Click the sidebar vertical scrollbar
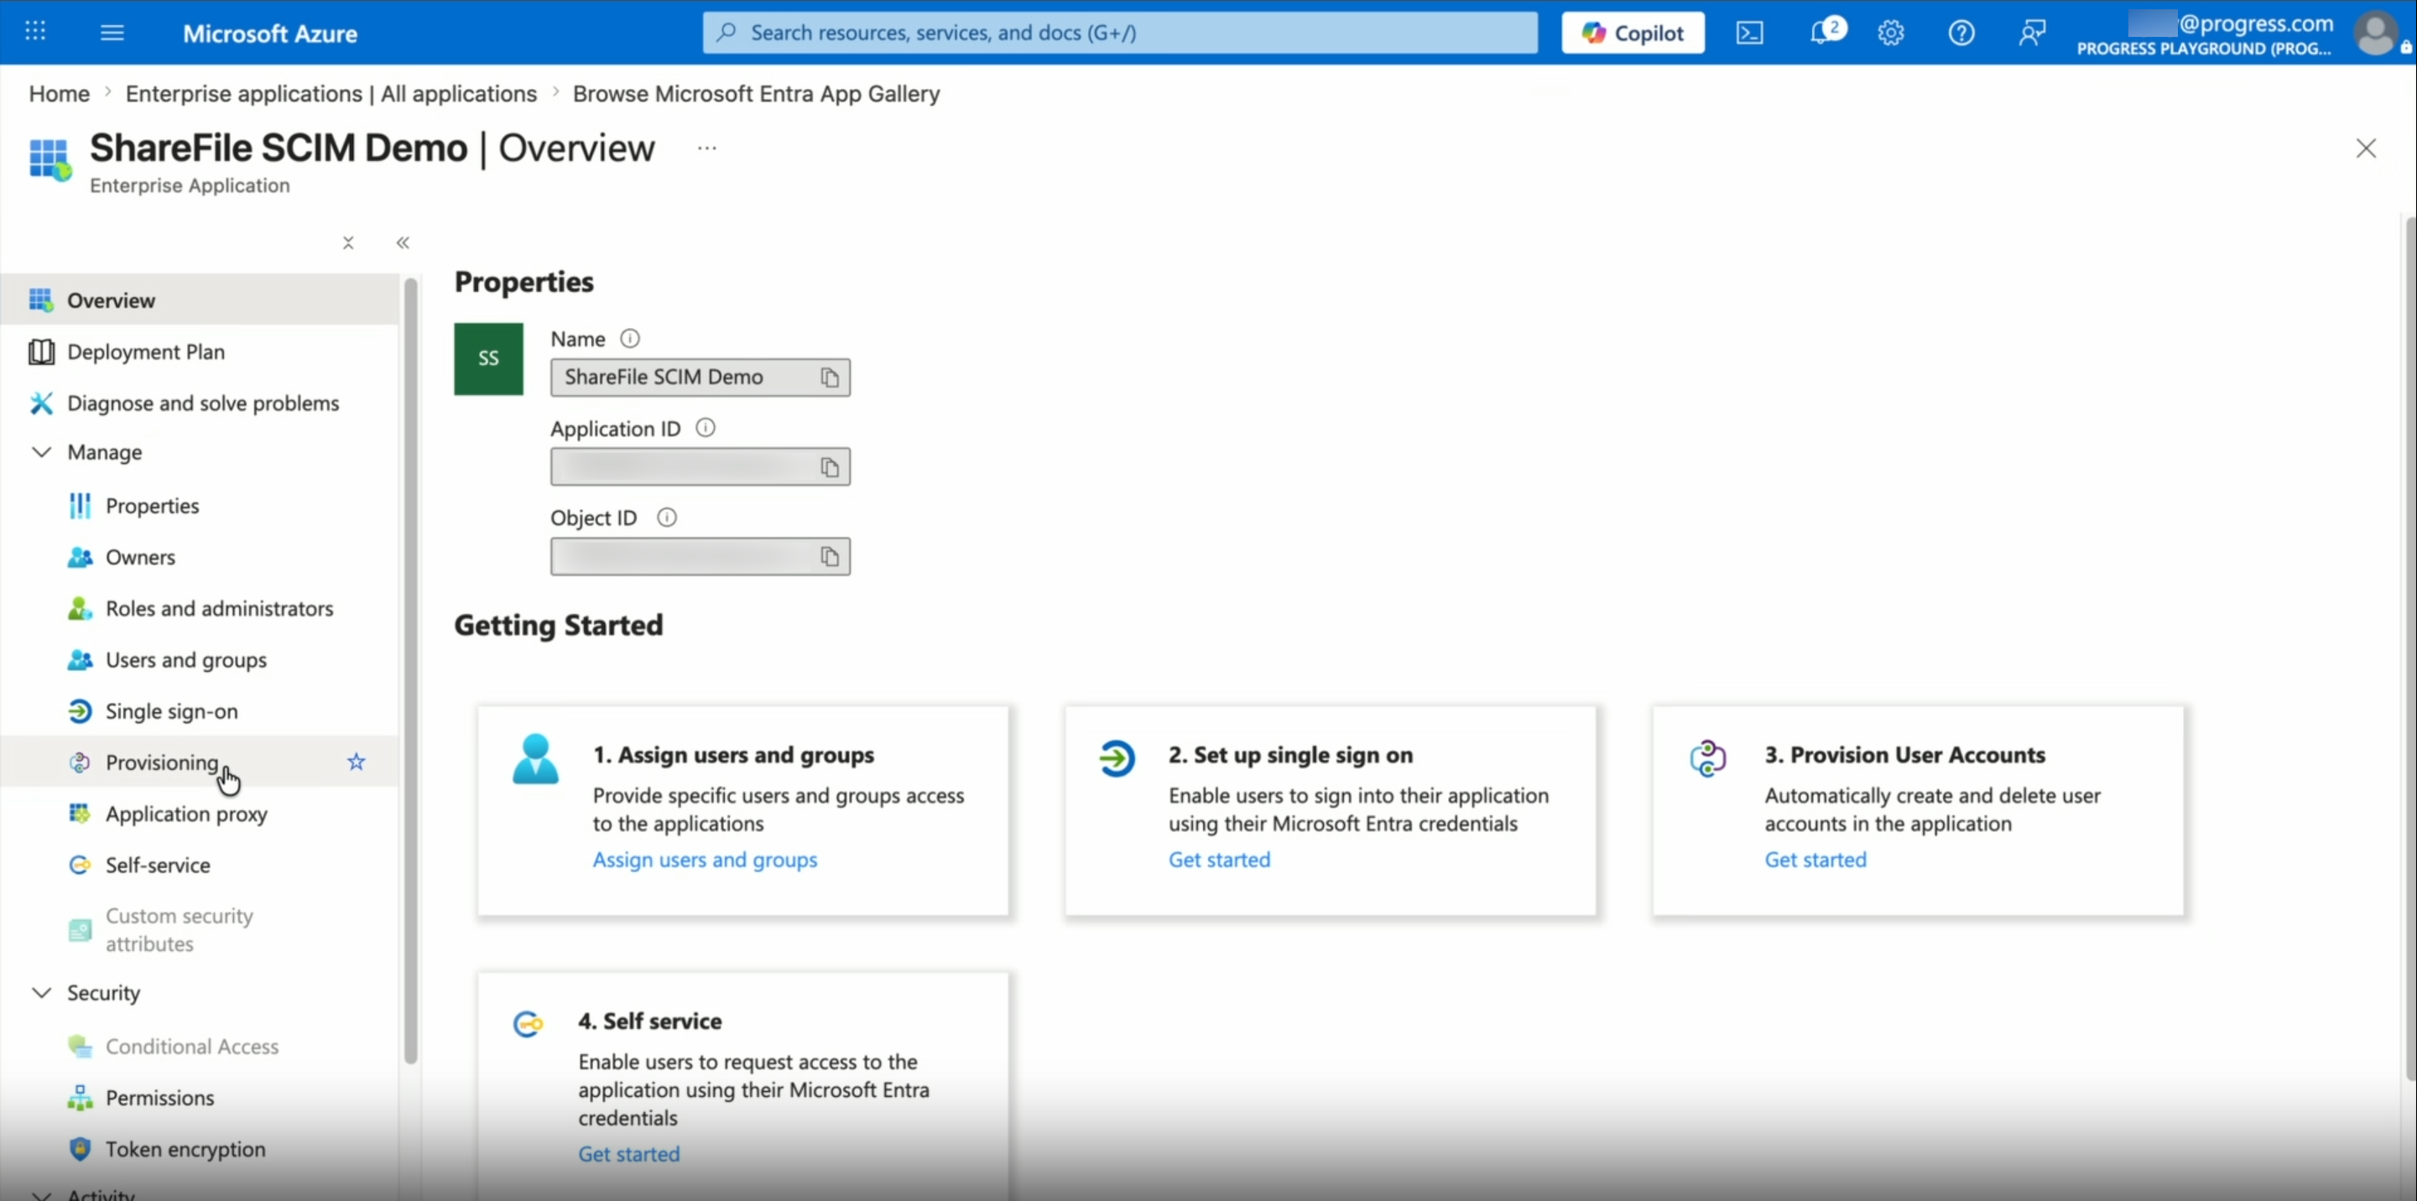This screenshot has width=2417, height=1201. click(x=410, y=671)
